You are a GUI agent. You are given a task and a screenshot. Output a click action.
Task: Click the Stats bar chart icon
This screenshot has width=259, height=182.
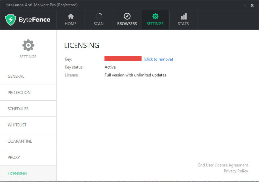click(x=184, y=17)
